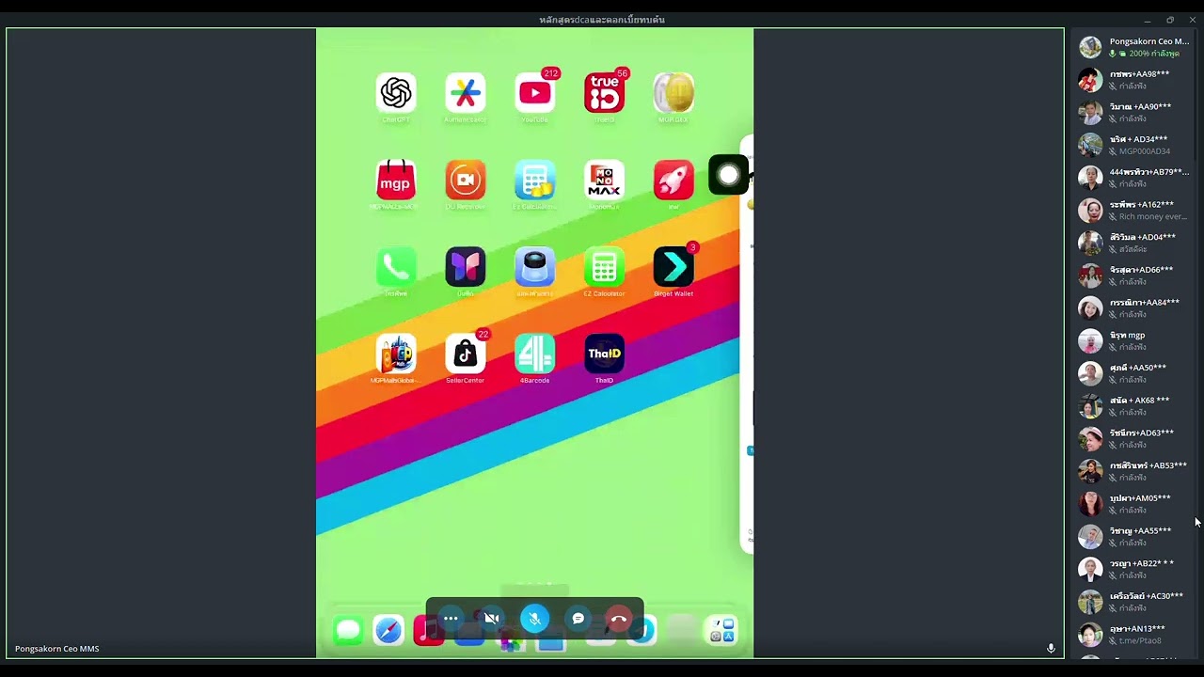
Task: Open the TrueID app
Action: [604, 93]
